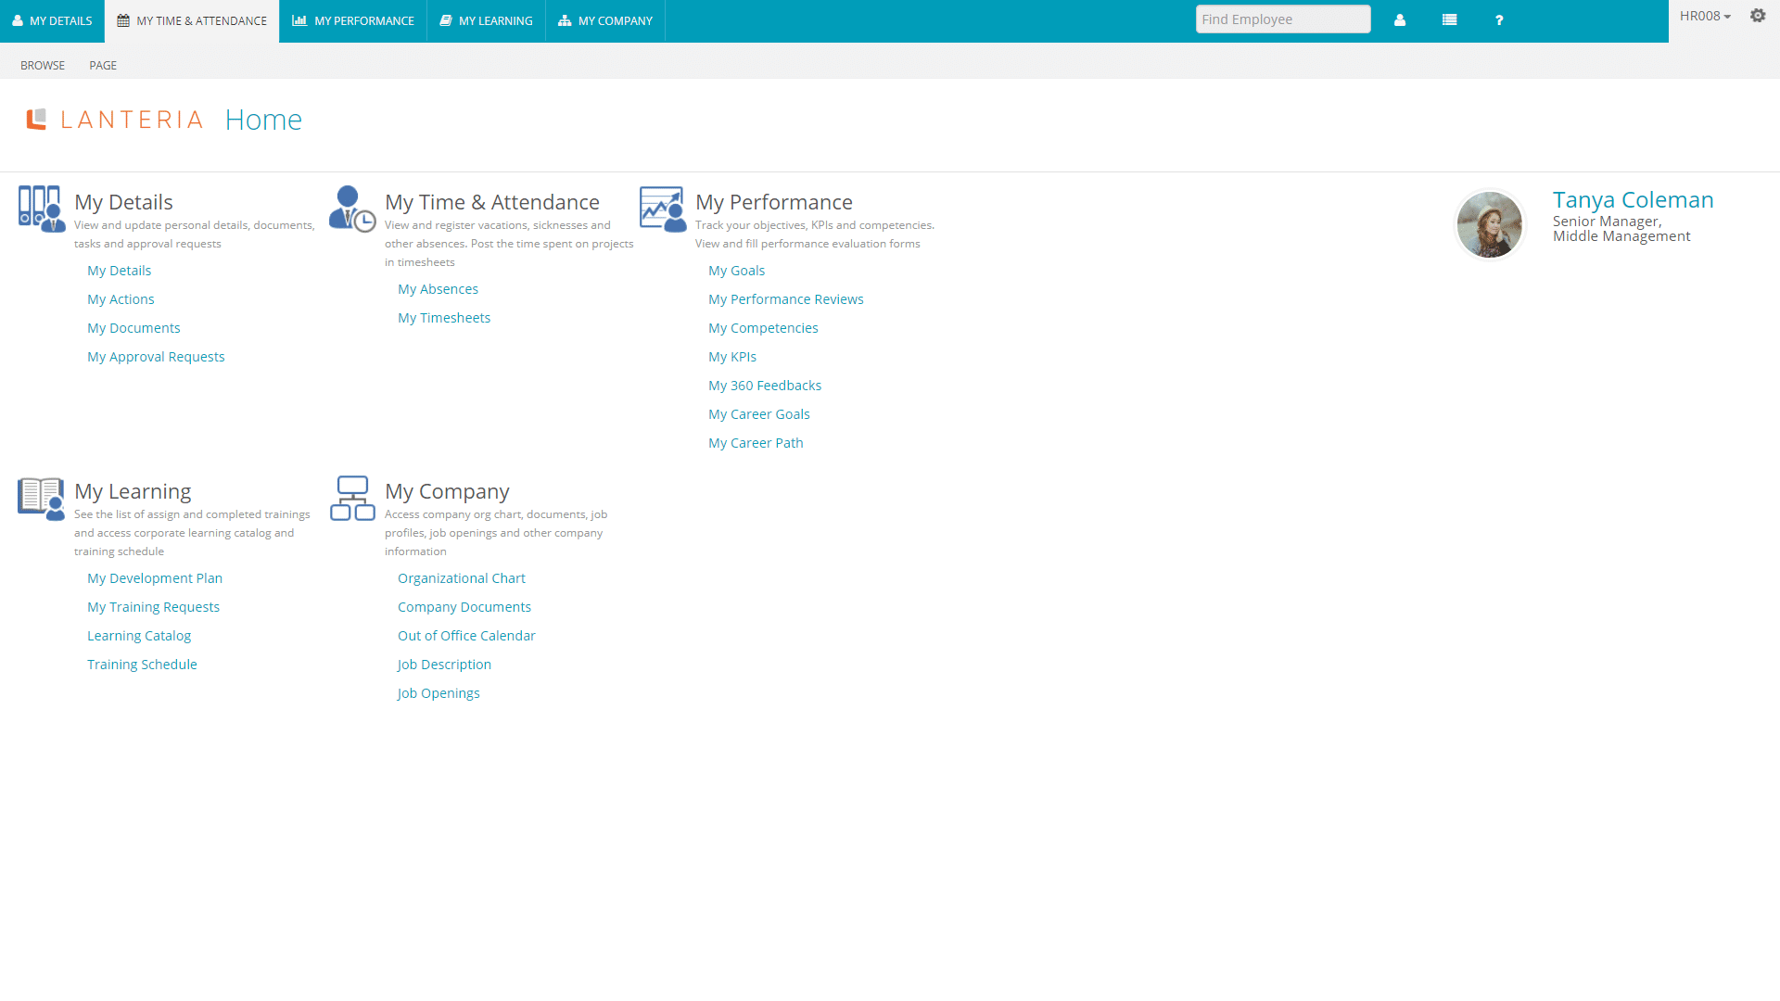View My Absences
Viewport: 1780px width, 1001px height.
438,289
